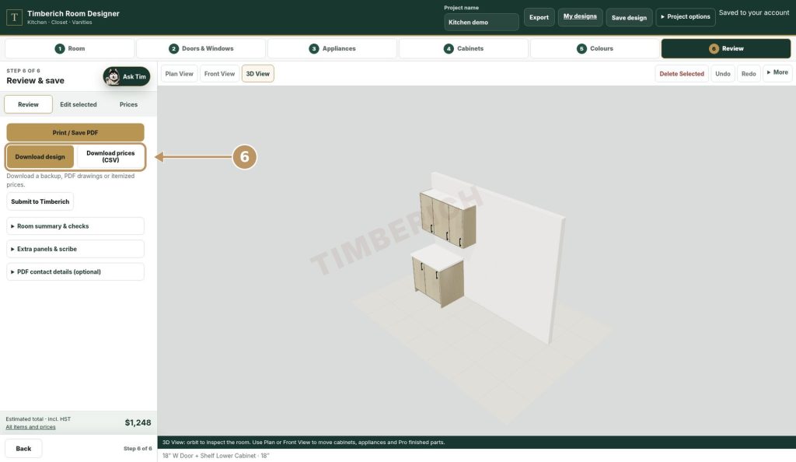Select the upper wall cabinet in 3D view
Screen dimensions: 796x462
click(x=448, y=219)
